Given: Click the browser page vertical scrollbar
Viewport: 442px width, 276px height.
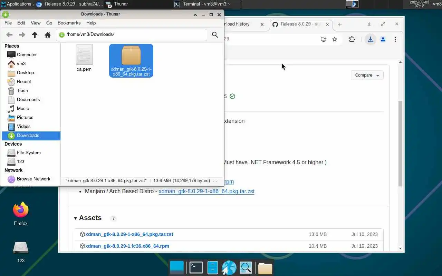Looking at the screenshot, I should pos(400,143).
